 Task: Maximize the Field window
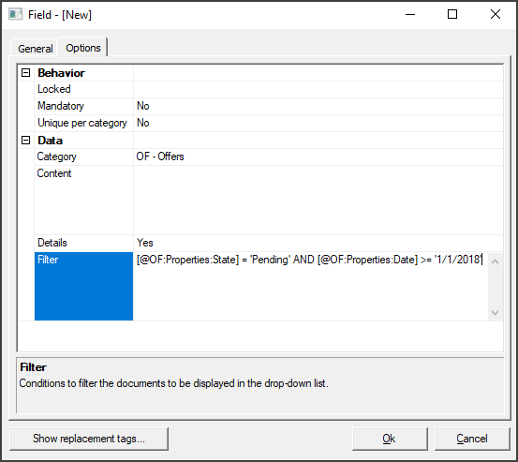pos(452,14)
